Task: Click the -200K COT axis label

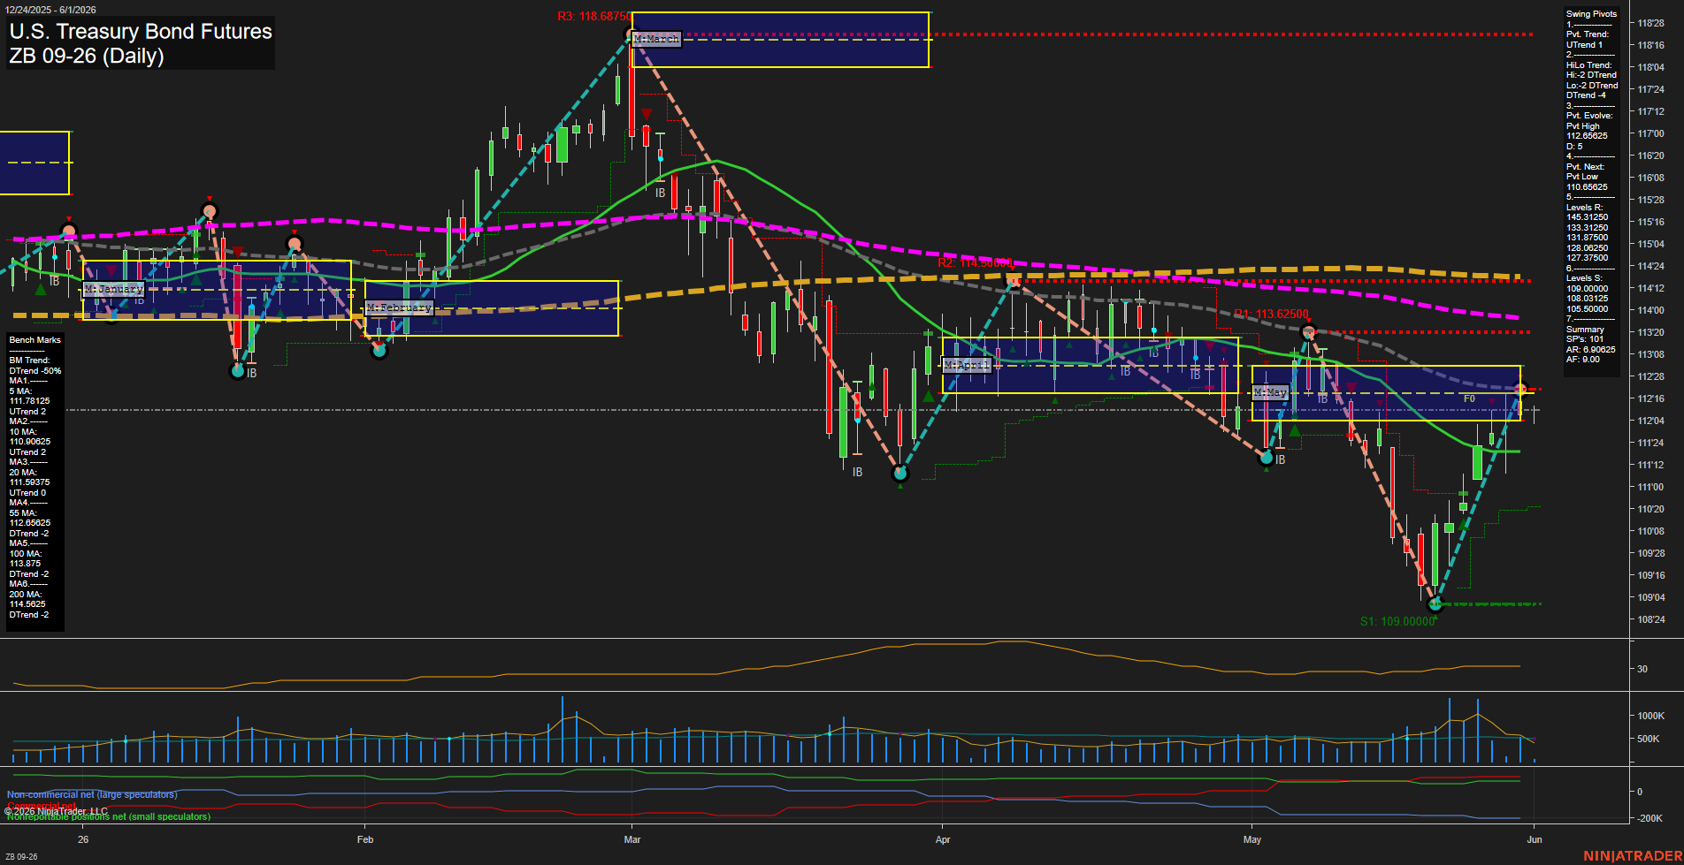Action: point(1650,819)
